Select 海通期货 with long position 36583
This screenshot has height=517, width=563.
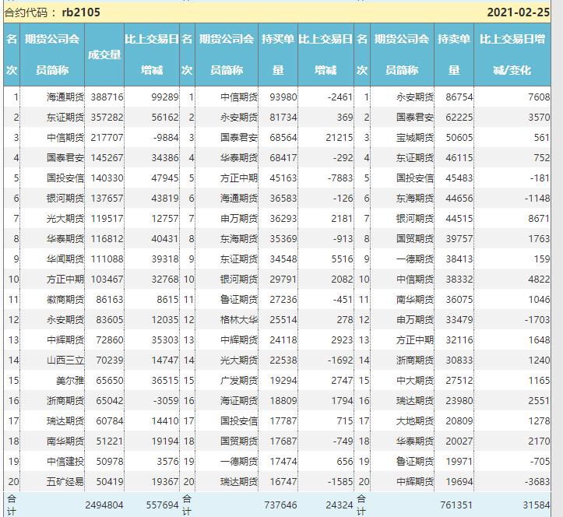(239, 199)
